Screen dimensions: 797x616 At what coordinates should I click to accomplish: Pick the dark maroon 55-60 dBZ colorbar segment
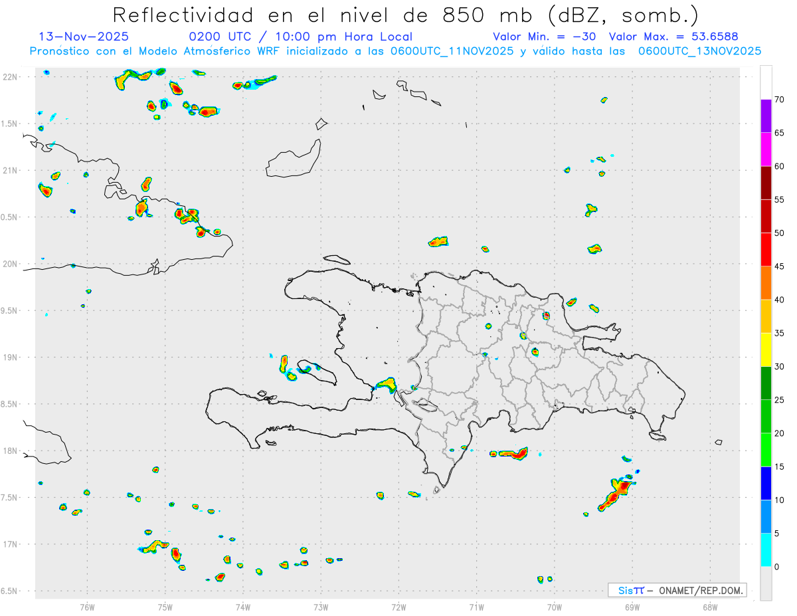(766, 183)
